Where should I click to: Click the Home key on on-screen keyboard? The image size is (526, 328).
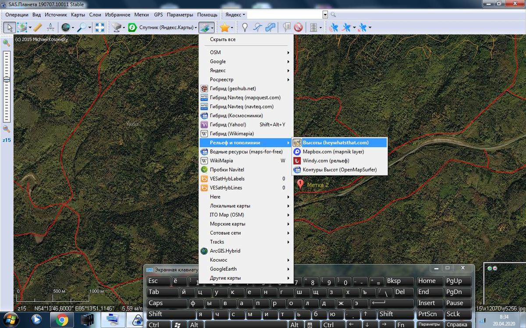pos(429,281)
